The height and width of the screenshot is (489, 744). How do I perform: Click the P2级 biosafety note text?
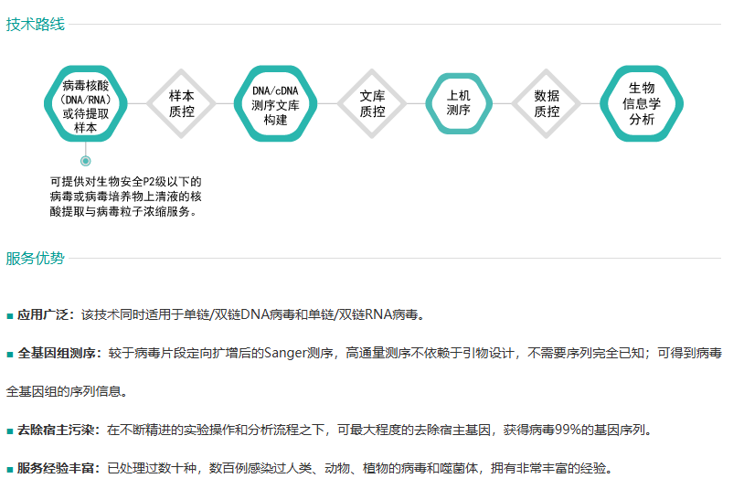click(126, 197)
